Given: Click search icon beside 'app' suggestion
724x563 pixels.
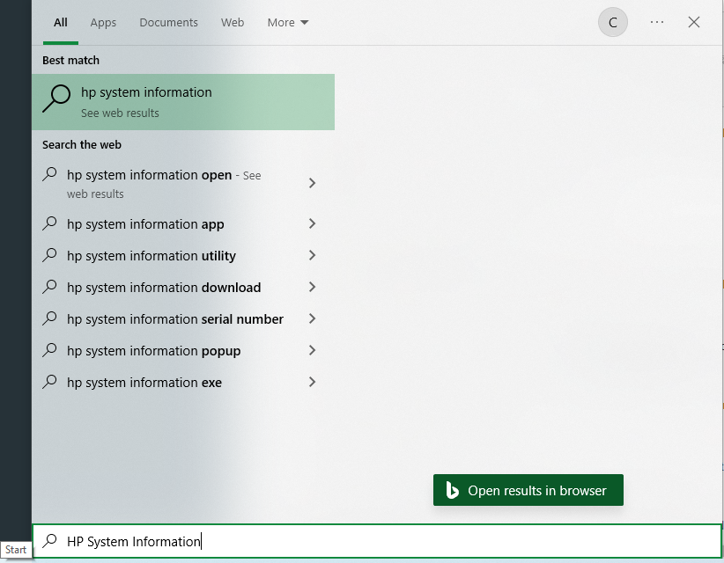Looking at the screenshot, I should [49, 223].
